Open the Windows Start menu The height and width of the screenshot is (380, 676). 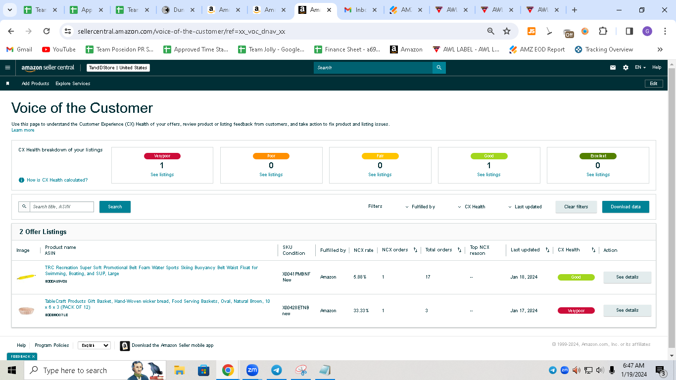12,370
